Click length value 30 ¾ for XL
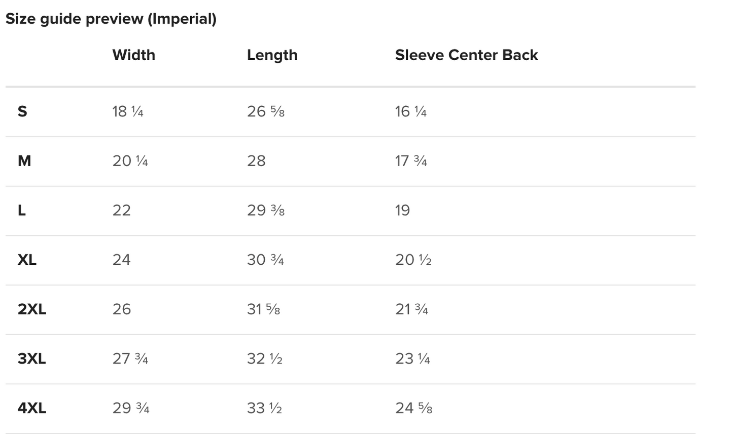 pos(265,260)
